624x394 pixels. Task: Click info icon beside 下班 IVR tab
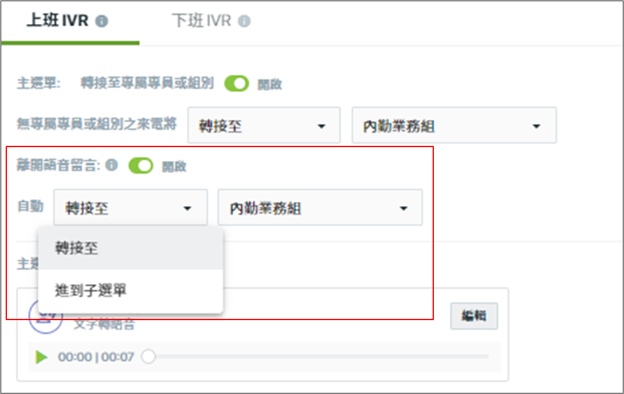244,21
